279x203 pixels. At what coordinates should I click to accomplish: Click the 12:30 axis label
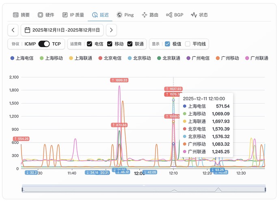(241, 173)
